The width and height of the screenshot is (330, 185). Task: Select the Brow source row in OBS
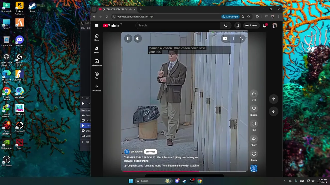pos(86,131)
